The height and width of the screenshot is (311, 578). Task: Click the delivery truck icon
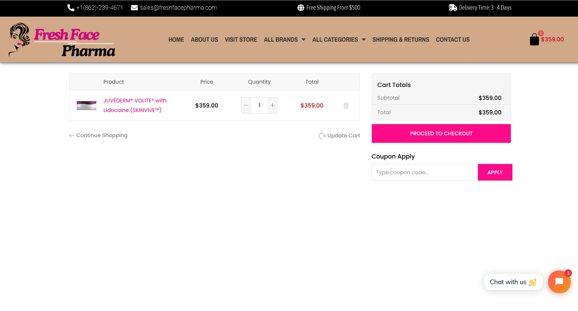click(453, 8)
